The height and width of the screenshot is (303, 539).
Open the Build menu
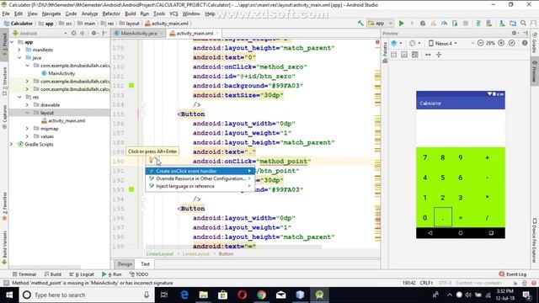coord(130,13)
